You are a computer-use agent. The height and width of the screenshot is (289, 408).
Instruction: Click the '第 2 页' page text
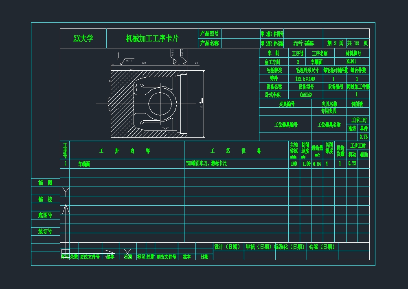tap(335, 43)
